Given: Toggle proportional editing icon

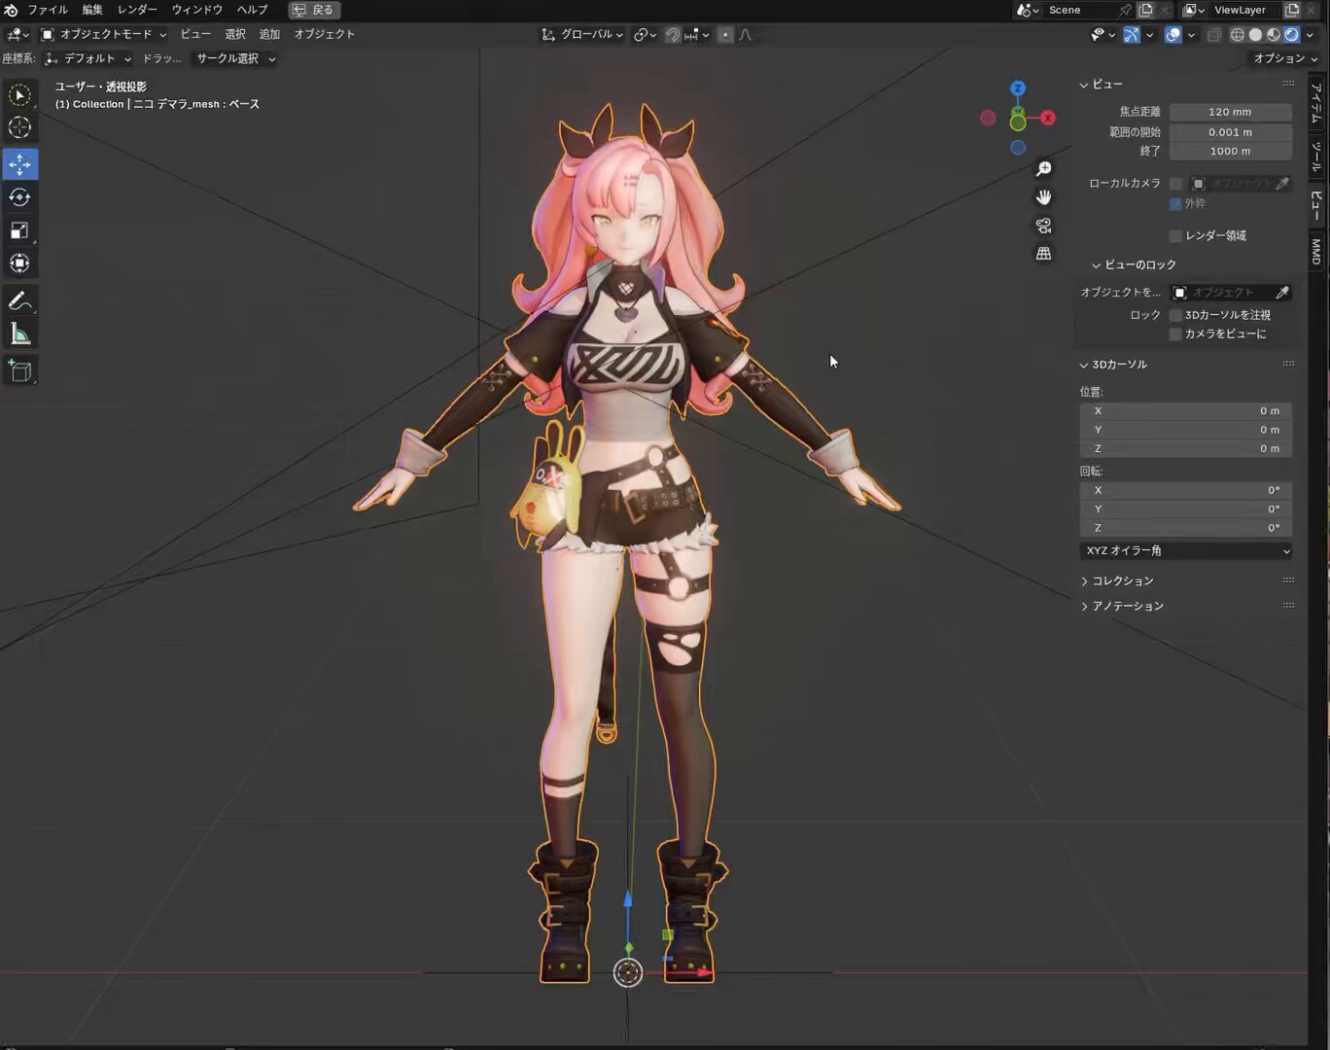Looking at the screenshot, I should [725, 34].
